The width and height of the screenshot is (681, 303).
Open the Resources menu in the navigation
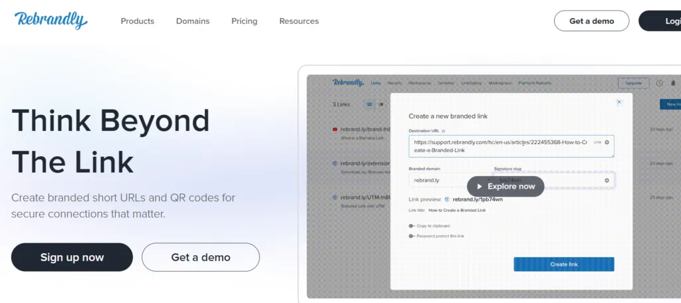(x=299, y=21)
